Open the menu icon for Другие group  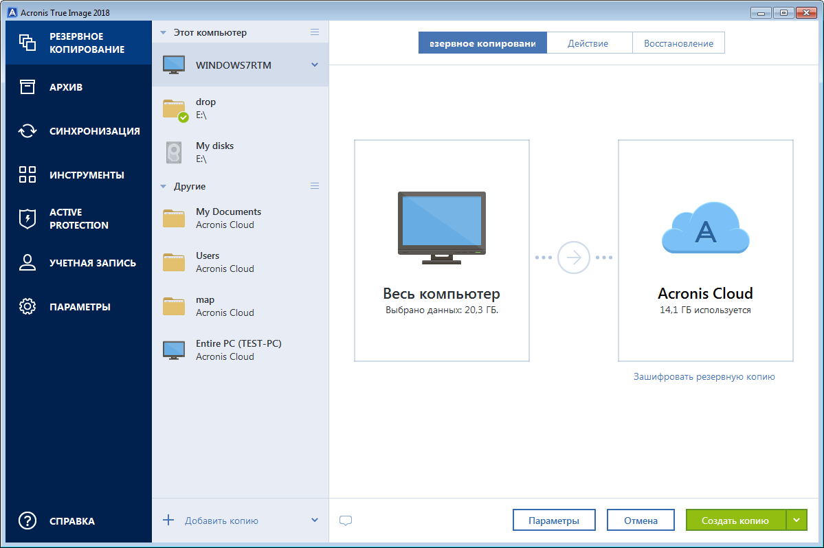coord(315,186)
